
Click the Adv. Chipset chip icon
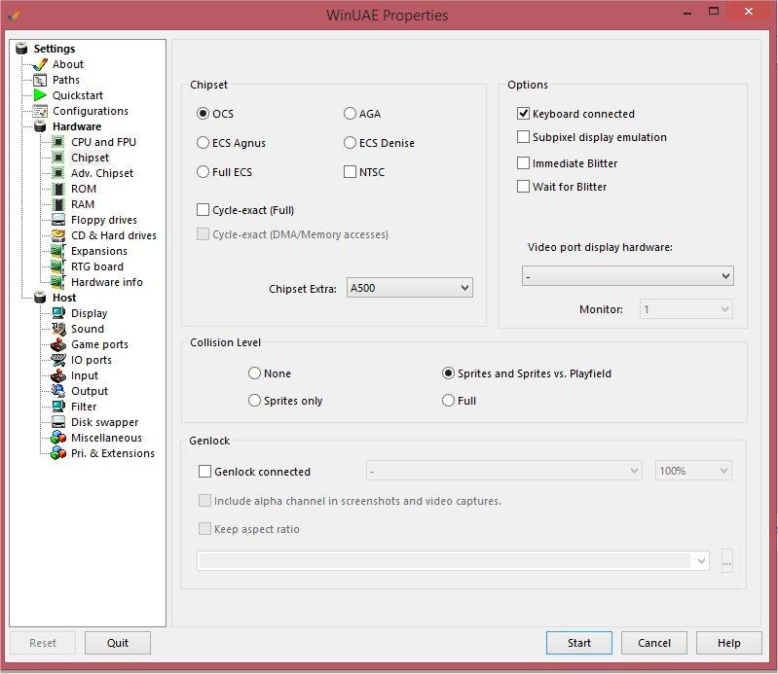[58, 173]
